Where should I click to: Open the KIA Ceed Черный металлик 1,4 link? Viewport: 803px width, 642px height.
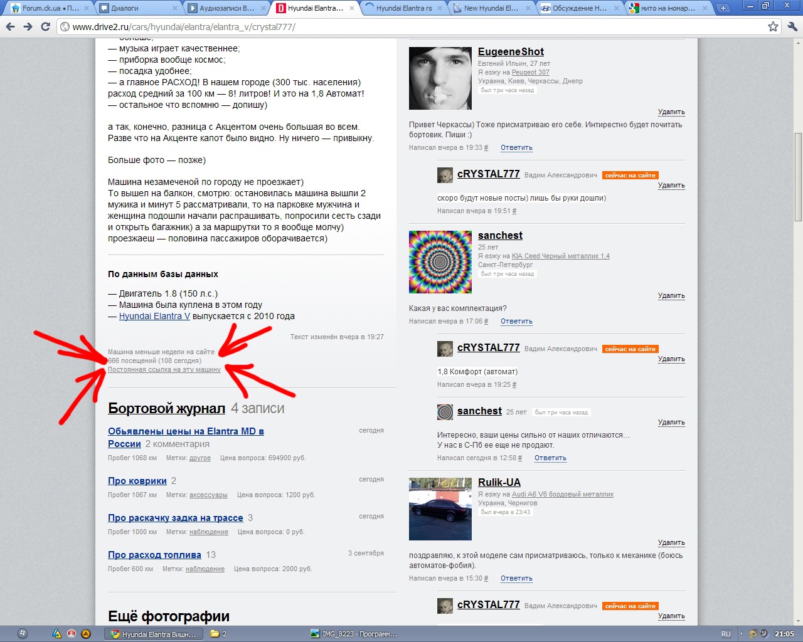point(561,256)
